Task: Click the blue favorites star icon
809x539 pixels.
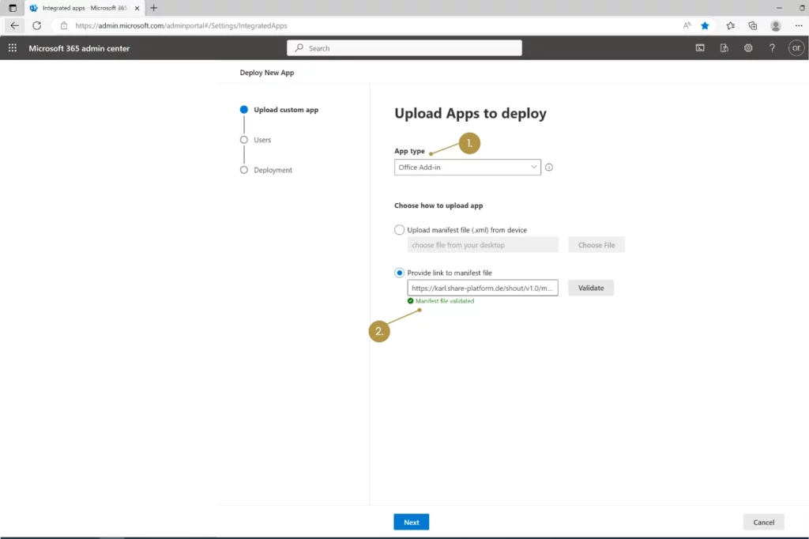Action: tap(705, 25)
